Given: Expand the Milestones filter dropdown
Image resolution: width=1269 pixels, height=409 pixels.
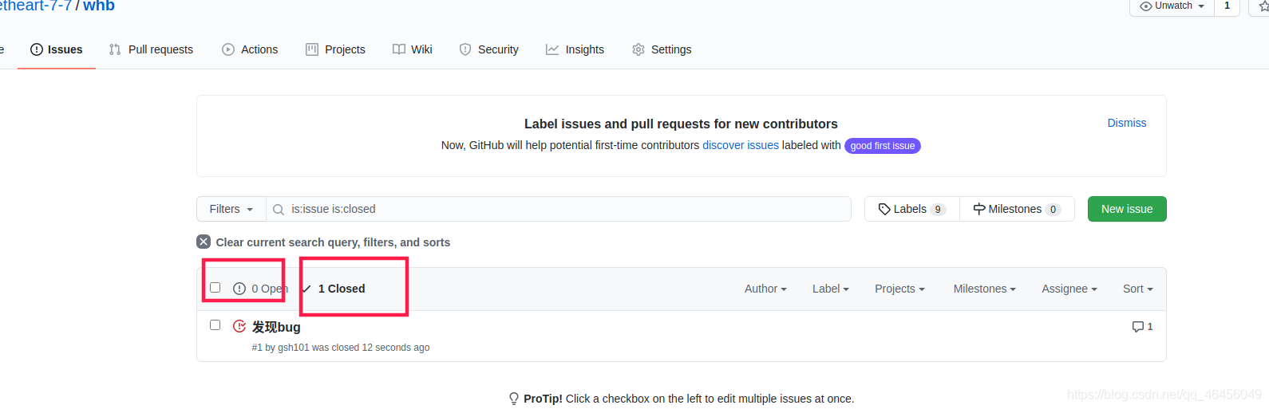Looking at the screenshot, I should coord(984,289).
